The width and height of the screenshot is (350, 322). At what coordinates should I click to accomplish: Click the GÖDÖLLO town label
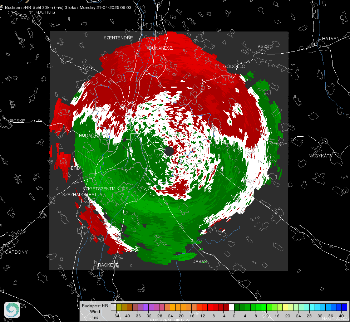(x=235, y=67)
